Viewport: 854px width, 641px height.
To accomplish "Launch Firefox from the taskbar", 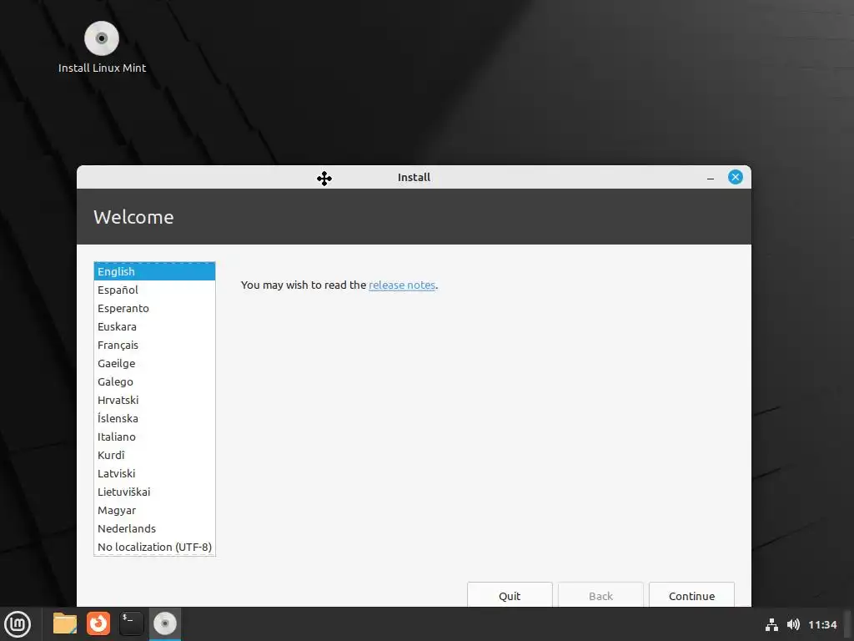I will [98, 623].
